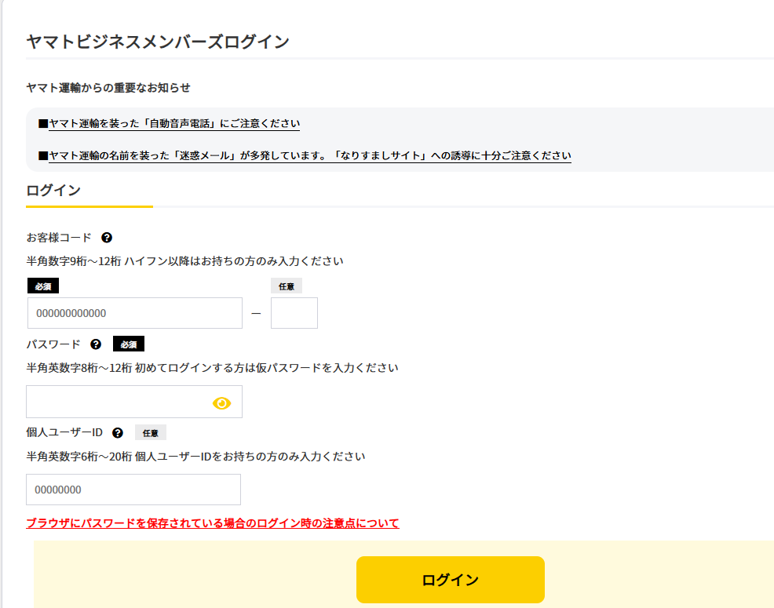Click the ヤマトビジネスメンバーズログイン page heading
Screen dimensions: 774x608
click(158, 42)
